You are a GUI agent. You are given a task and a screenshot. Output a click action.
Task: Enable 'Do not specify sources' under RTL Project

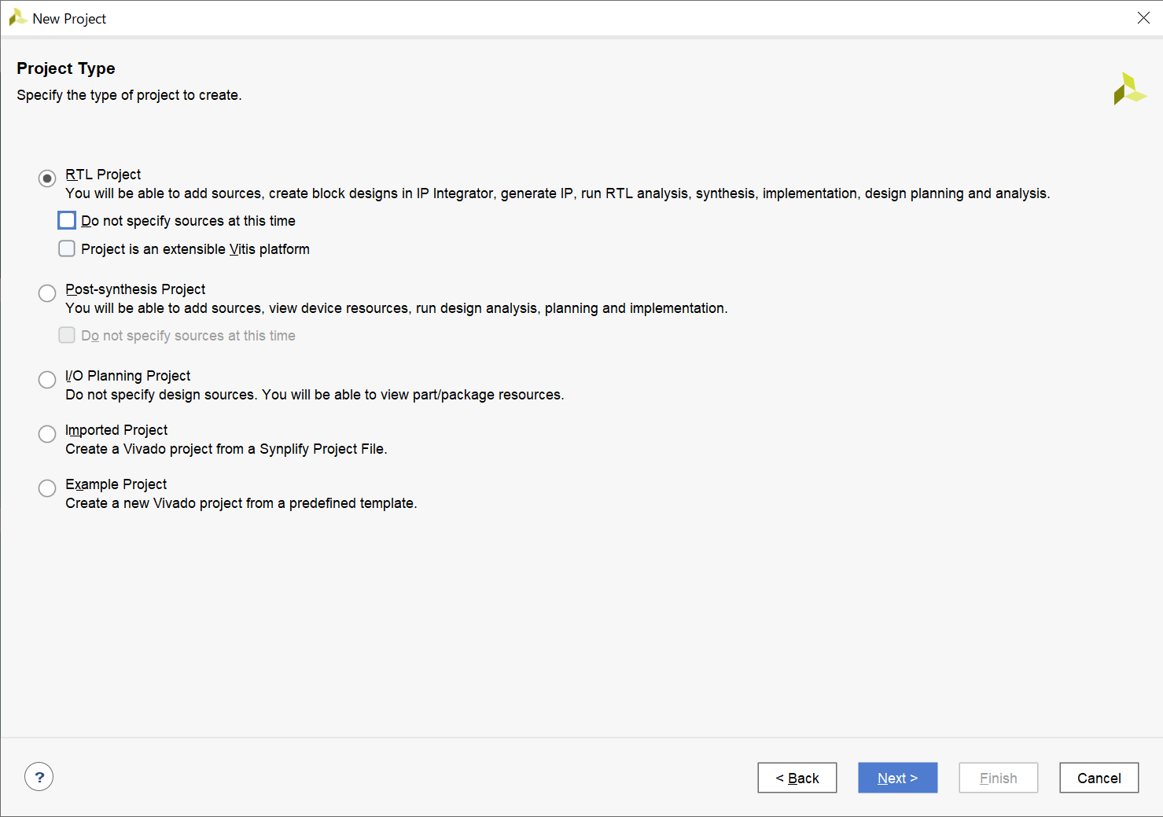click(x=67, y=220)
